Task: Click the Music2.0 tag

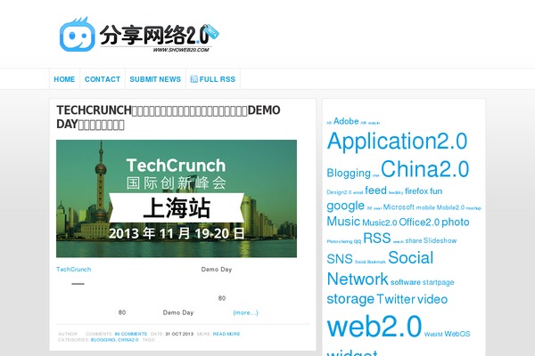Action: [380, 222]
